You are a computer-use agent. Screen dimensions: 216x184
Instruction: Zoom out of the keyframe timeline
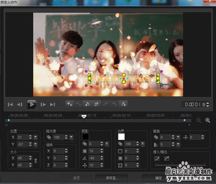click(x=198, y=120)
